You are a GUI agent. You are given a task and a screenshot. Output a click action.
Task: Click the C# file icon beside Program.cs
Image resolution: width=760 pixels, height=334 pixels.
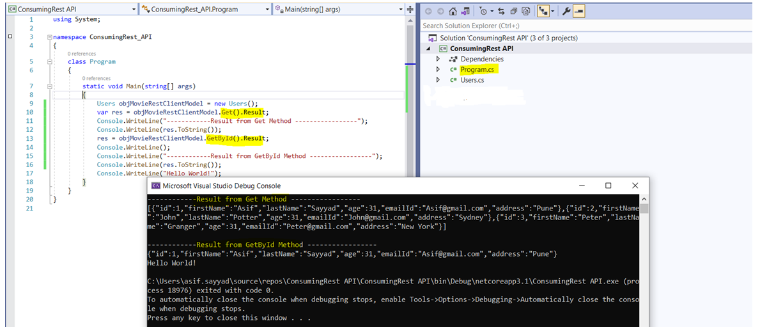click(x=453, y=69)
